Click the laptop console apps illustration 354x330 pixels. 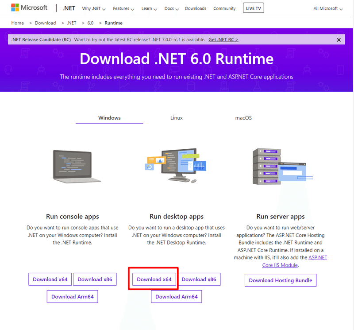[77, 167]
